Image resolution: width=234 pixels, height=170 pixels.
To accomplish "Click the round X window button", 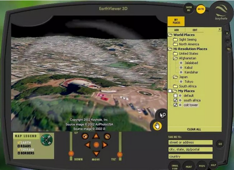I will [227, 33].
